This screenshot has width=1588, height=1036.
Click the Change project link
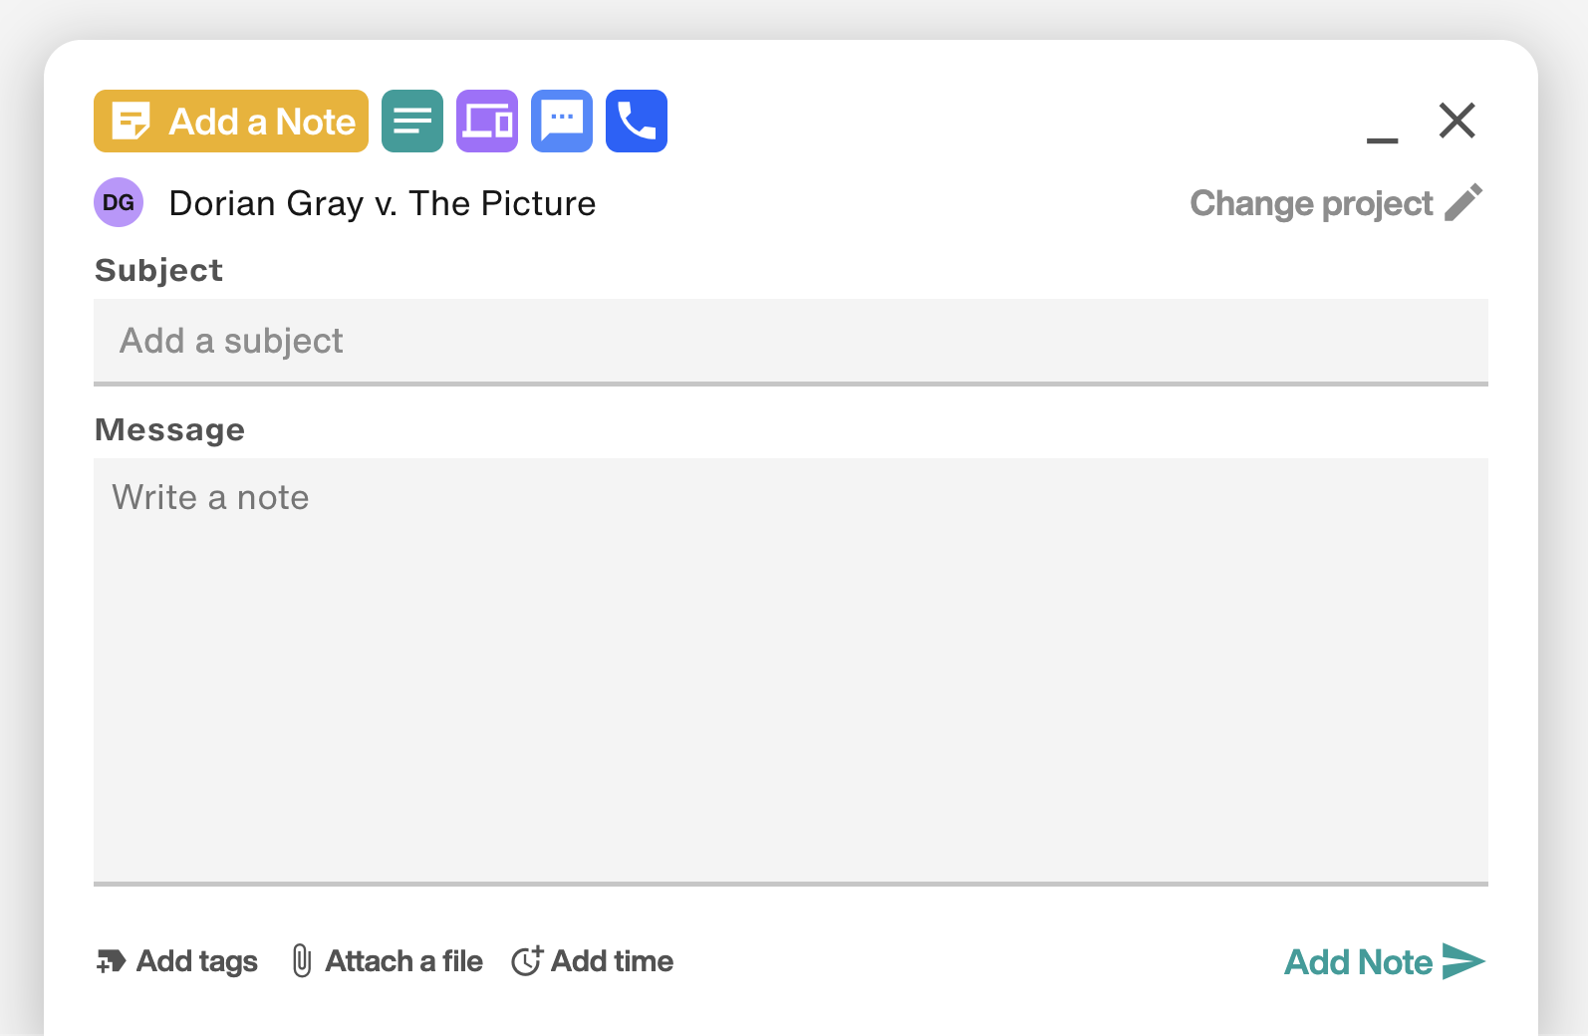click(x=1311, y=203)
